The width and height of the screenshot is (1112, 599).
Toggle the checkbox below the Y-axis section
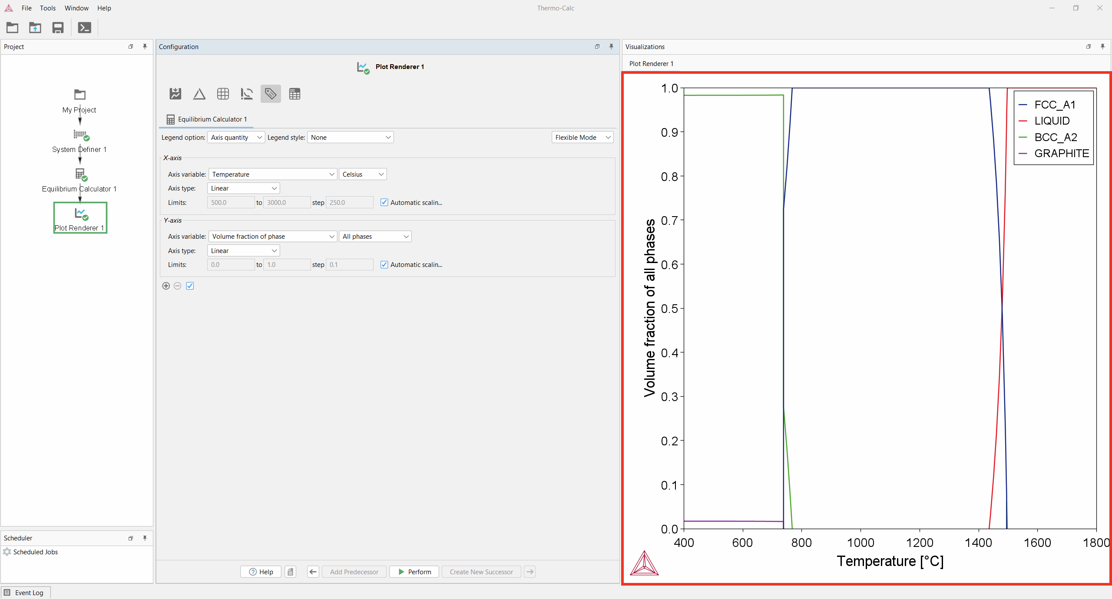click(190, 286)
